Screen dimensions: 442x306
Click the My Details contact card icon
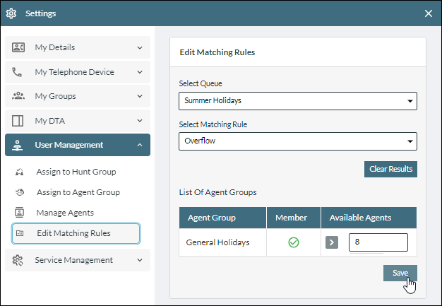coord(18,47)
